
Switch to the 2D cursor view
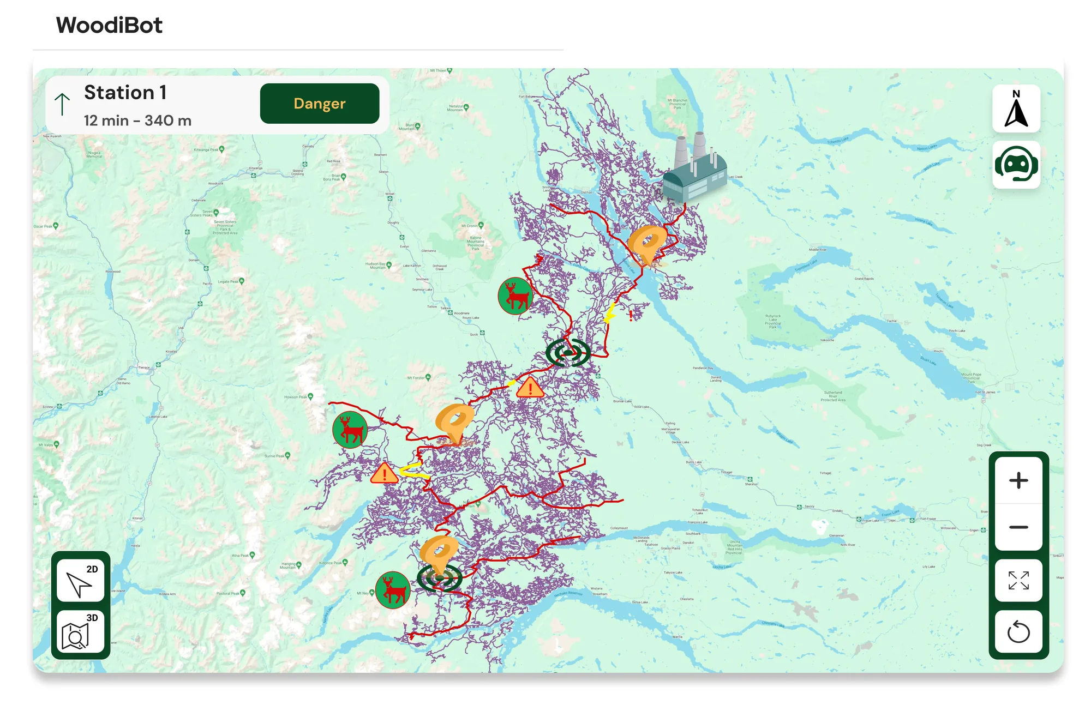click(x=81, y=580)
